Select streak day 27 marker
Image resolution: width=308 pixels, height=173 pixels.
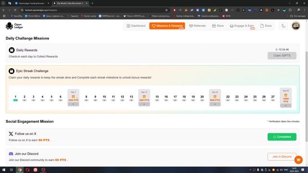pos(273,98)
